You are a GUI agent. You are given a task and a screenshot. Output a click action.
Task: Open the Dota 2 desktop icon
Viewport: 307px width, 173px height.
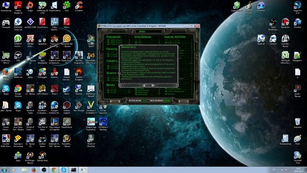(x=55, y=90)
